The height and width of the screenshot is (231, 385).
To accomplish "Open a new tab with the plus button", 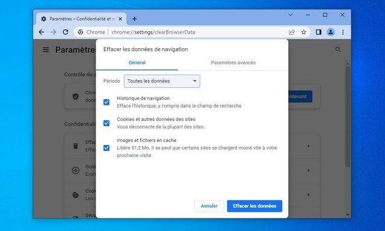I will tap(135, 19).
